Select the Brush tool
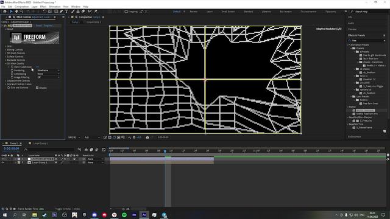 pyautogui.click(x=73, y=12)
